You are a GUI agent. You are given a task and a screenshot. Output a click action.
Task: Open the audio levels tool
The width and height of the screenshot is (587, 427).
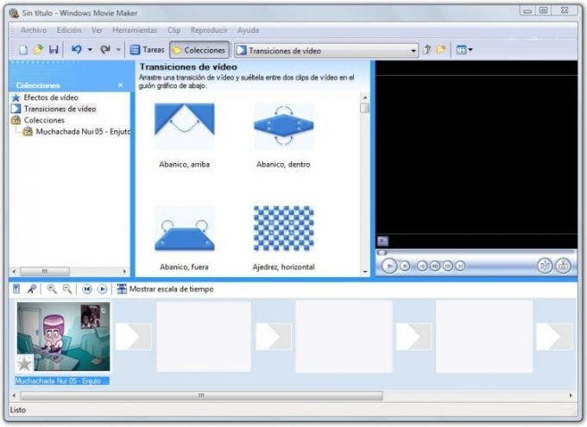pyautogui.click(x=16, y=289)
